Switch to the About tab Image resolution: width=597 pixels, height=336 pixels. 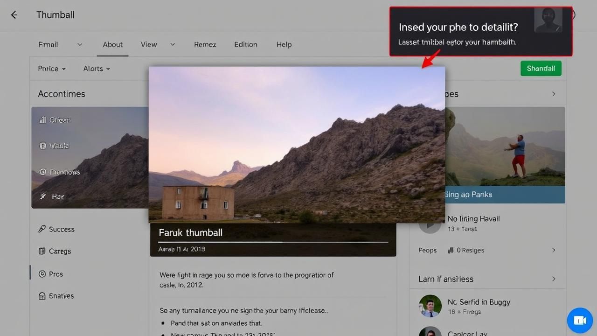coord(112,45)
